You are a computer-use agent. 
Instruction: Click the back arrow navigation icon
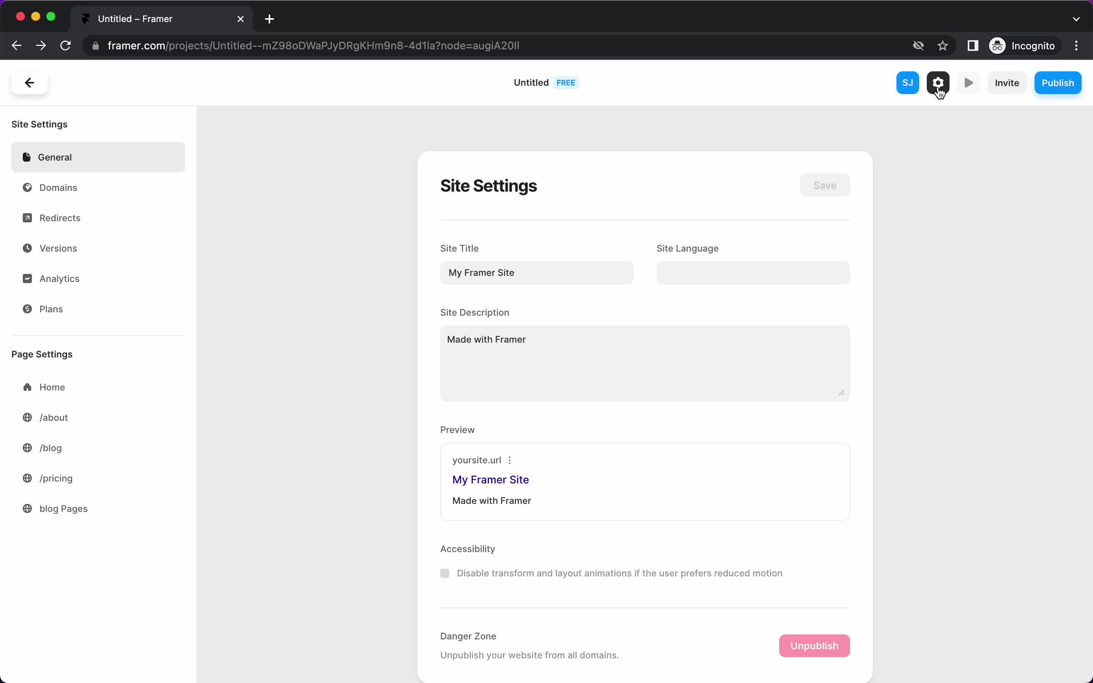coord(29,82)
